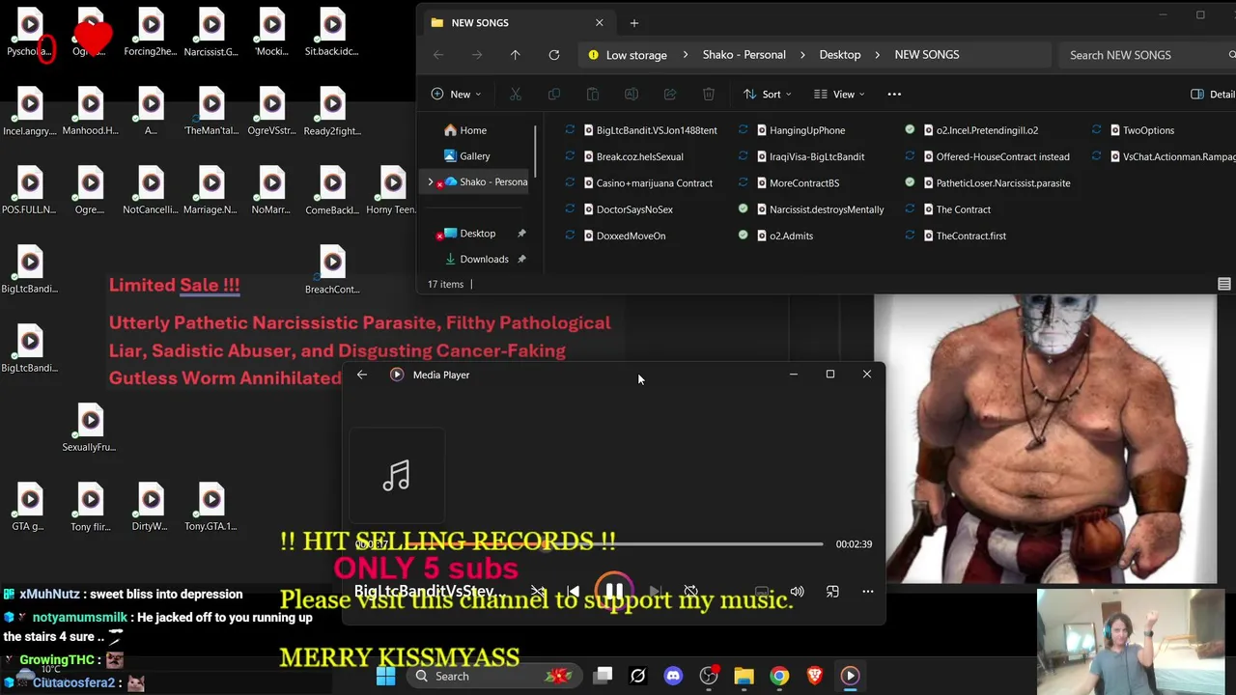Select the NEW SONGS tab
This screenshot has height=695, width=1236.
tap(518, 23)
